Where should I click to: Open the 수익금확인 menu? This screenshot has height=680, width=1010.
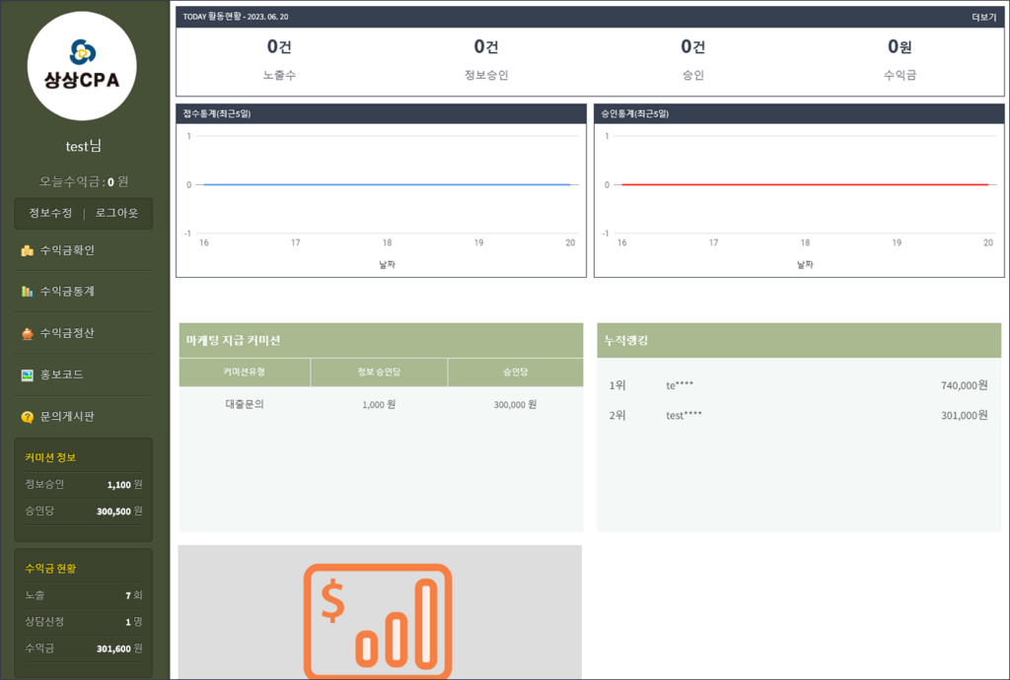[x=67, y=251]
